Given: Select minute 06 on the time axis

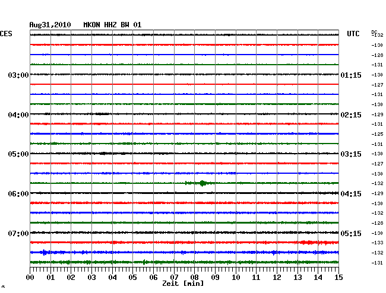Looking at the screenshot, I should (153, 277).
